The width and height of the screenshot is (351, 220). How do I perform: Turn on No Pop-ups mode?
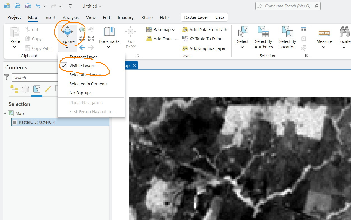(x=80, y=93)
